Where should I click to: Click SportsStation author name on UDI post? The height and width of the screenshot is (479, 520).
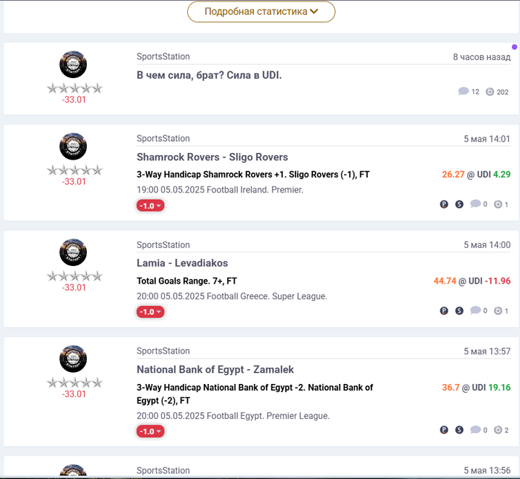coord(163,56)
